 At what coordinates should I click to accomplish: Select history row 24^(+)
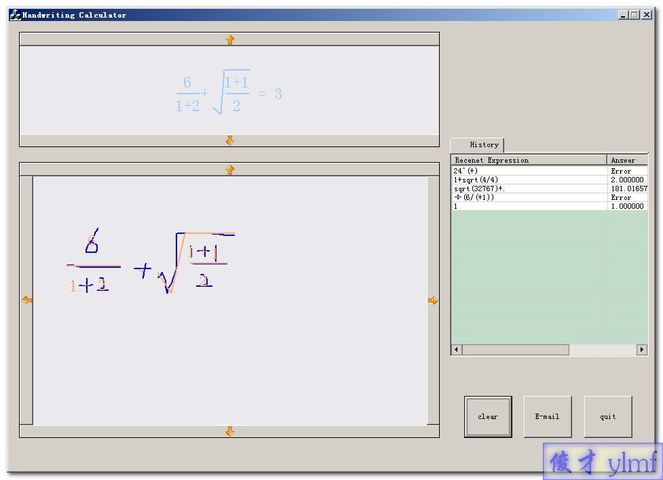pos(550,171)
